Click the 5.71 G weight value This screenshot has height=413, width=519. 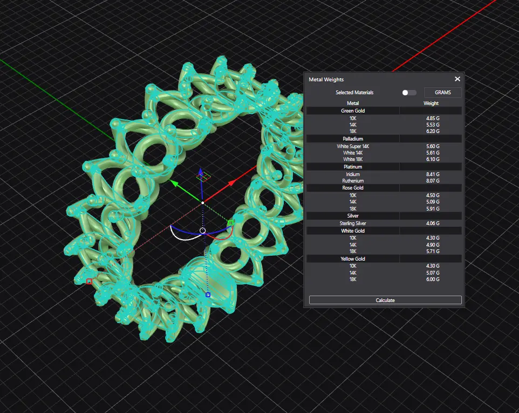click(x=433, y=251)
